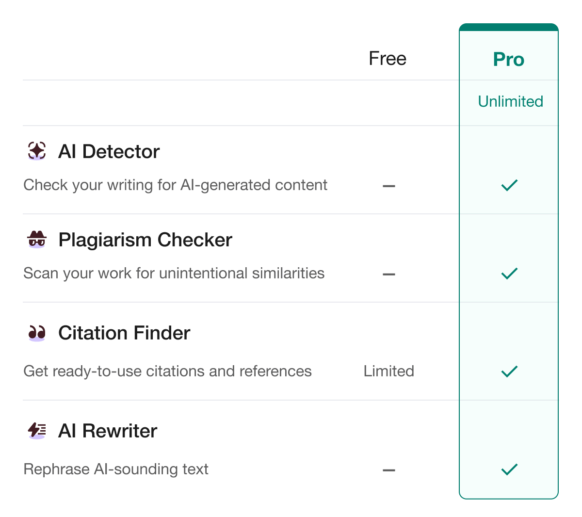Open the Citation Finder feature title
Viewport: 582px width, 517px height.
124,333
